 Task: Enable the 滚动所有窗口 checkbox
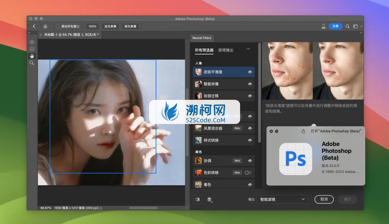click(57, 26)
